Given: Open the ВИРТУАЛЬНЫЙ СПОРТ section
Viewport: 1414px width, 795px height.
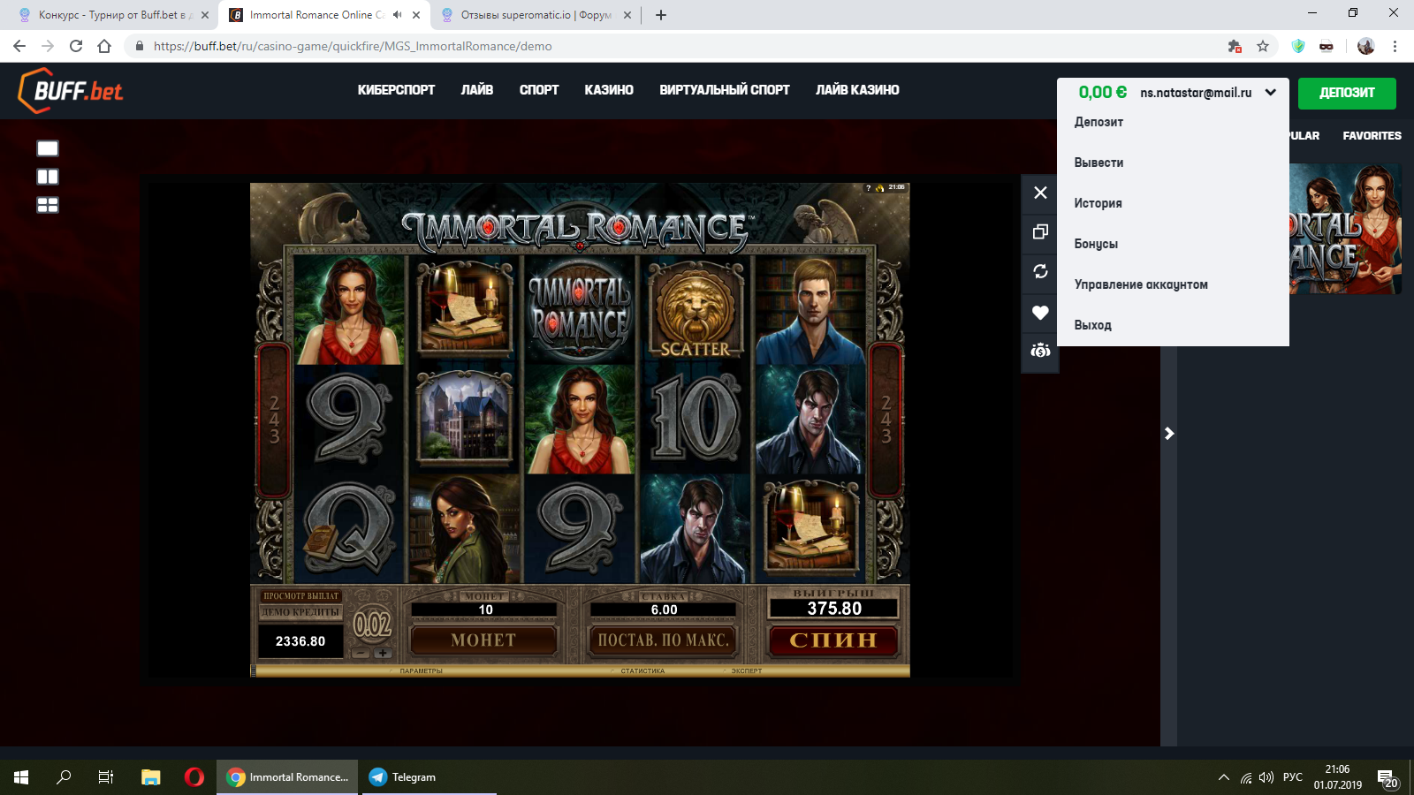Looking at the screenshot, I should click(x=725, y=90).
